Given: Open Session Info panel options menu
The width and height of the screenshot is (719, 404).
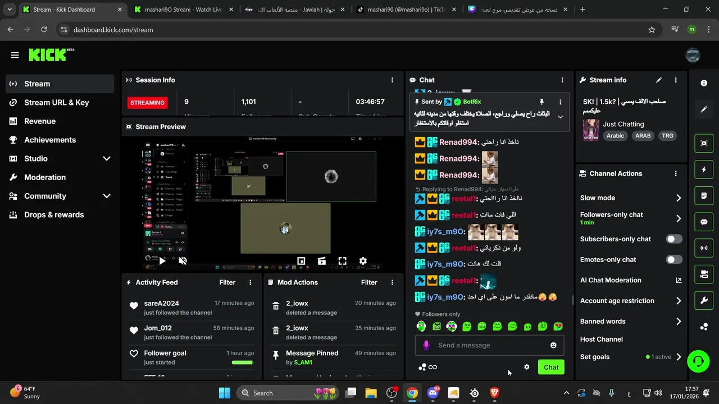Looking at the screenshot, I should (392, 80).
